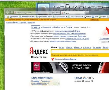Open the Suggested Sites bookmark
Screen dimensions: 109x90
tap(59, 17)
